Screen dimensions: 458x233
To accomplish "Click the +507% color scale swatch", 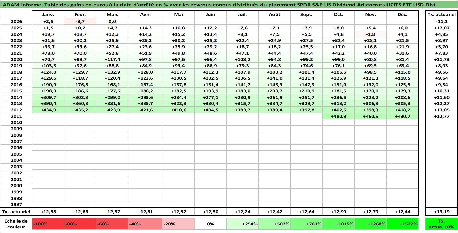I will tap(274, 224).
